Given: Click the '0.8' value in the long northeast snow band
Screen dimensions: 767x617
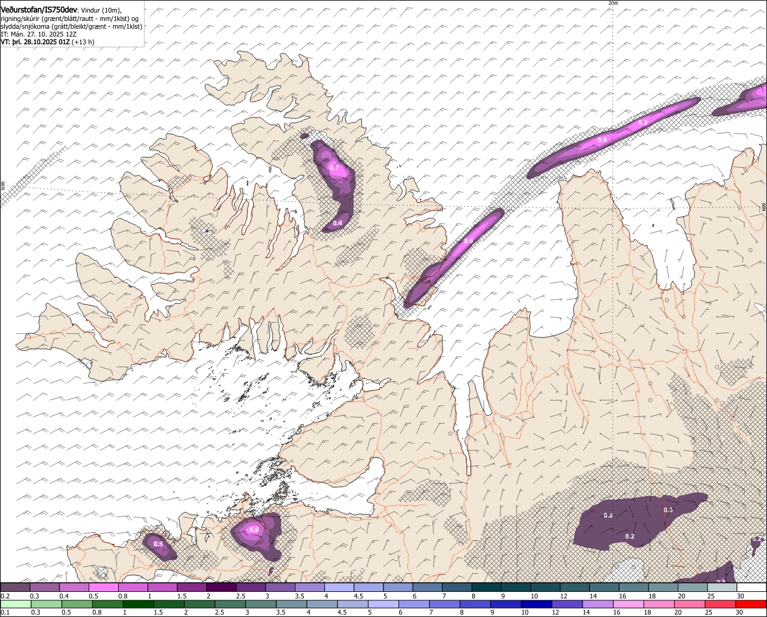Looking at the screenshot, I should click(x=643, y=122).
